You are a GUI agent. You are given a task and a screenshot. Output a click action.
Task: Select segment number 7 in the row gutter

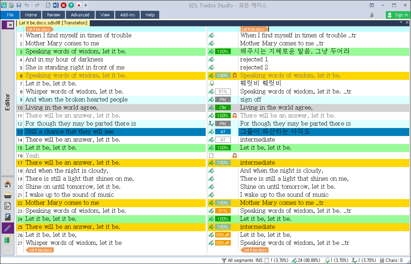click(x=21, y=84)
